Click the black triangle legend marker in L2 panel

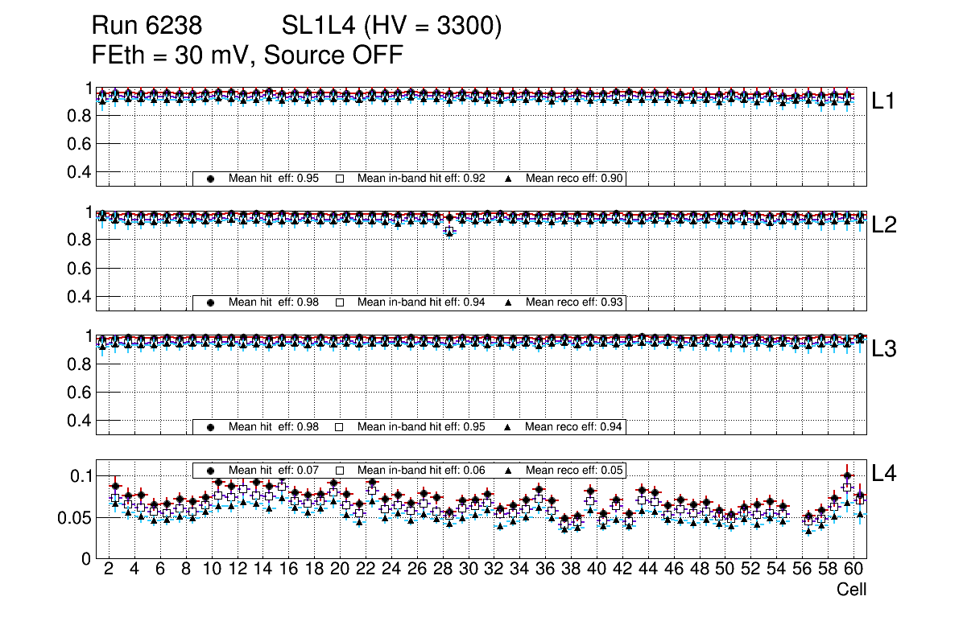(508, 303)
